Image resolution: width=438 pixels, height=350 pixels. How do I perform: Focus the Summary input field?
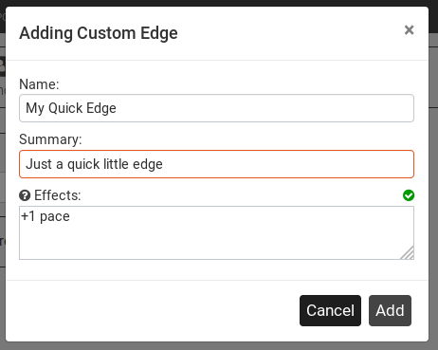tap(216, 164)
